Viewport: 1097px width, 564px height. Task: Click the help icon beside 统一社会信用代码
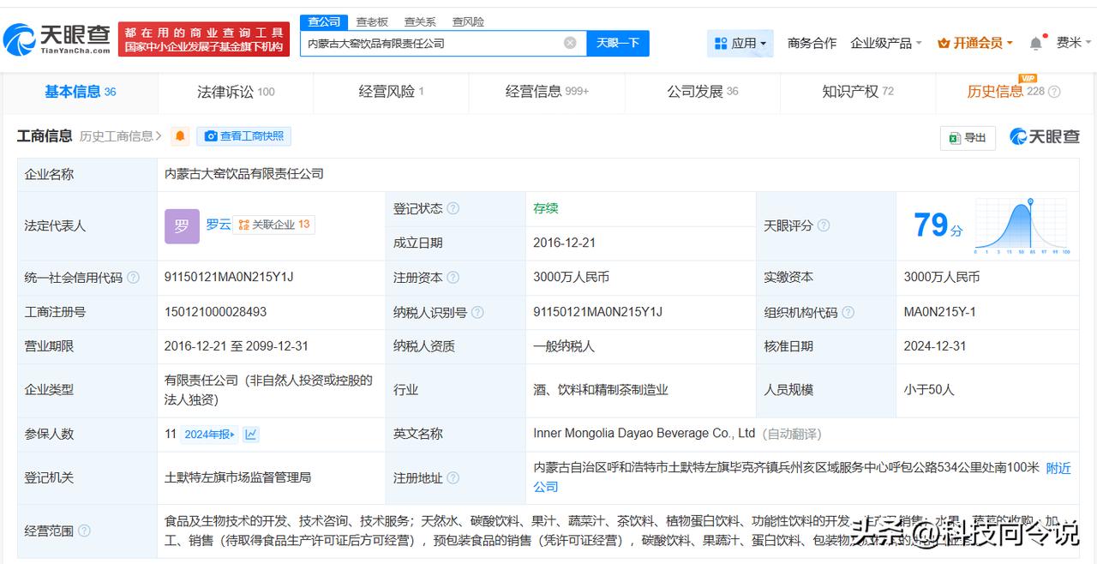pos(133,278)
